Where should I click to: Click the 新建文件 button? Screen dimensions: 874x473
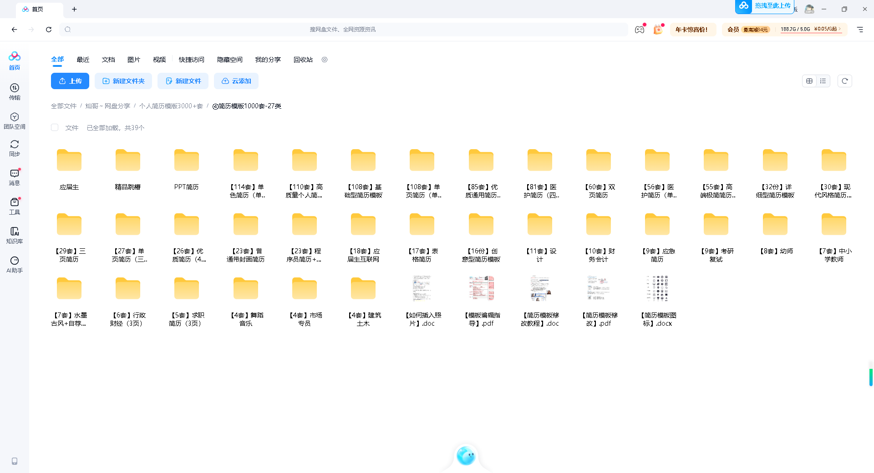coord(183,81)
